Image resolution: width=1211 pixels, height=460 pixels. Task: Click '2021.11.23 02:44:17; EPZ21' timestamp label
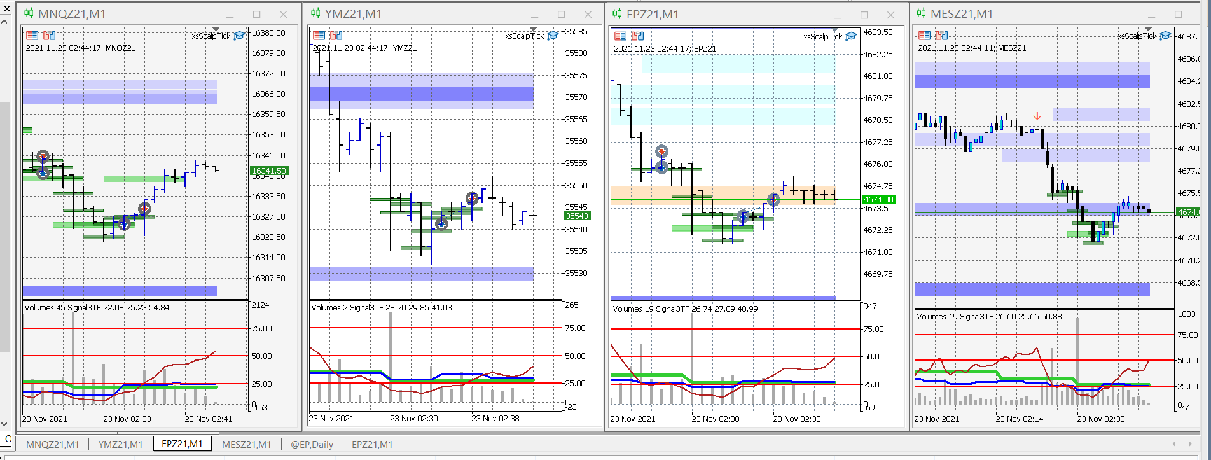coord(665,48)
